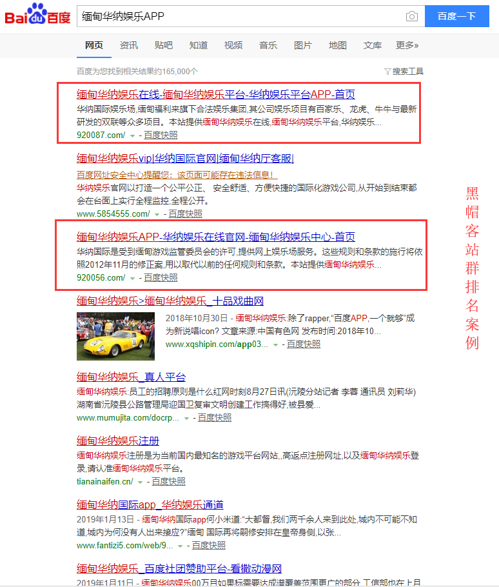Switch to the 文库 tab

(372, 45)
